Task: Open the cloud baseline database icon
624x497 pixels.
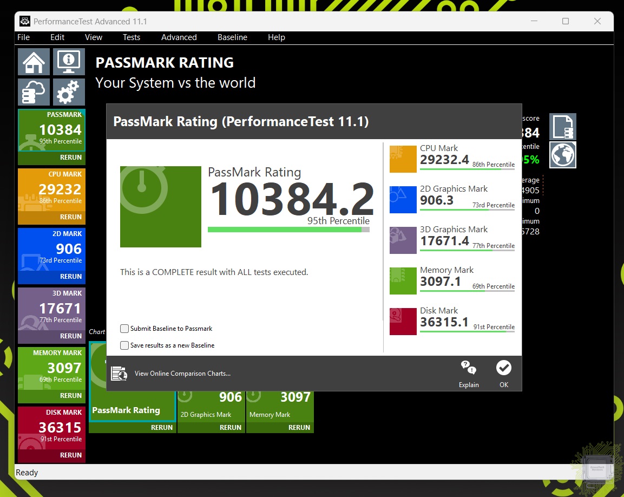Action: 34,92
